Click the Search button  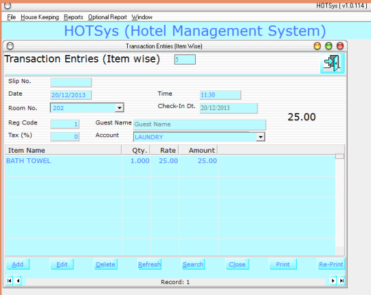click(x=193, y=264)
